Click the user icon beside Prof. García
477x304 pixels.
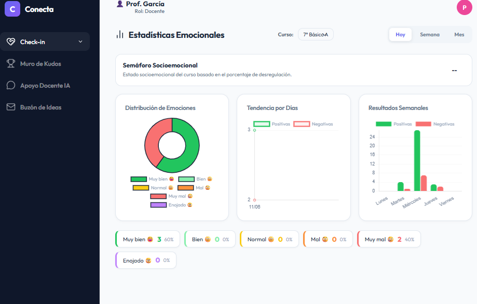pos(120,4)
